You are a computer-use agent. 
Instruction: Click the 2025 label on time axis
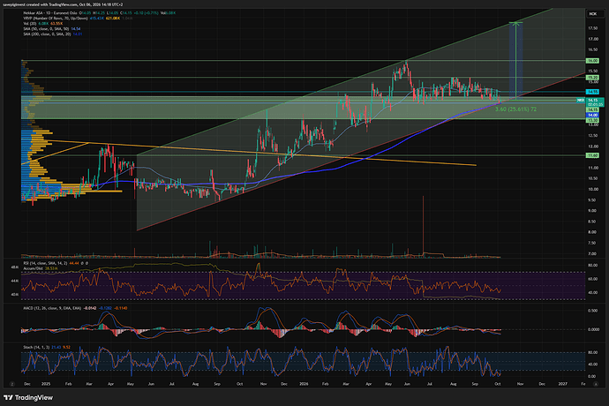click(x=46, y=384)
